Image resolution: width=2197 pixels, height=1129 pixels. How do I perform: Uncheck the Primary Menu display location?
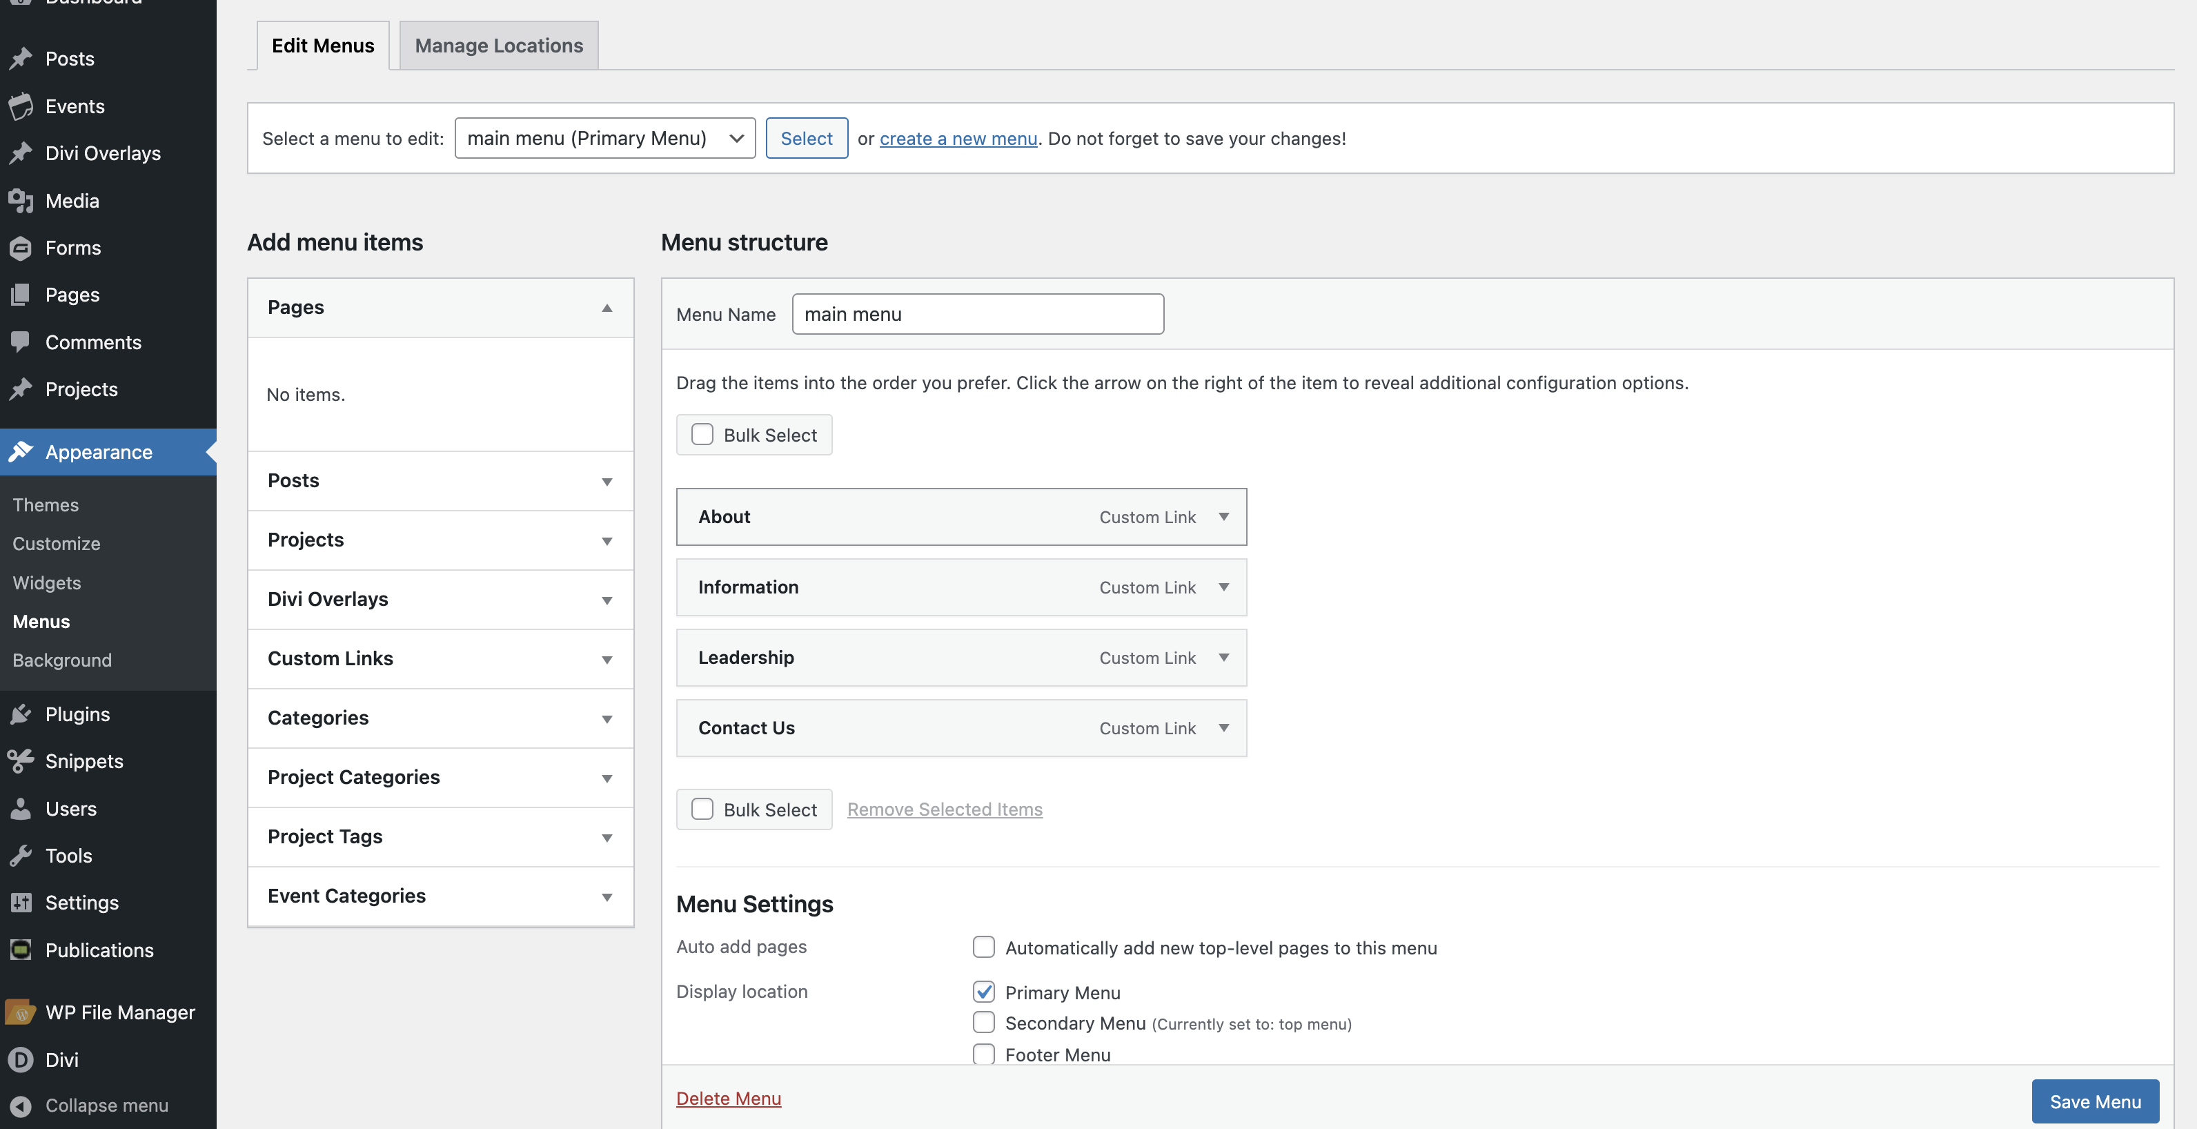click(983, 992)
